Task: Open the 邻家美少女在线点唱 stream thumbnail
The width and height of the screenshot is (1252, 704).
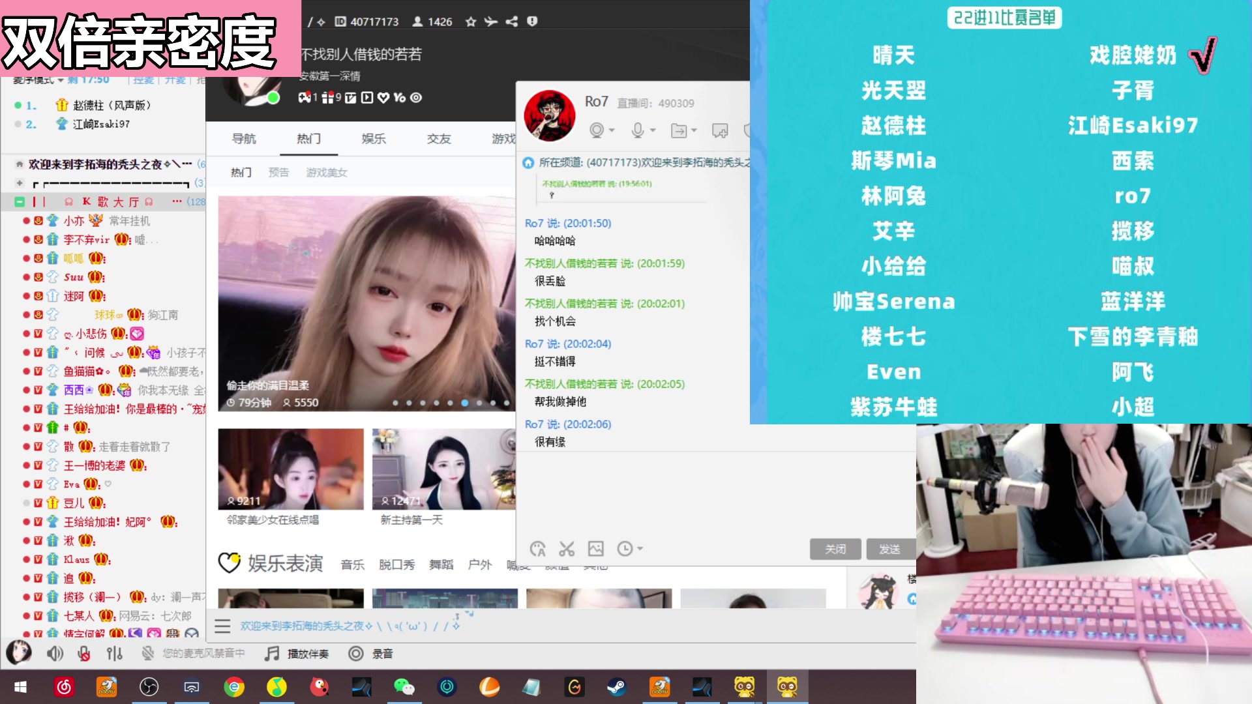Action: click(290, 469)
